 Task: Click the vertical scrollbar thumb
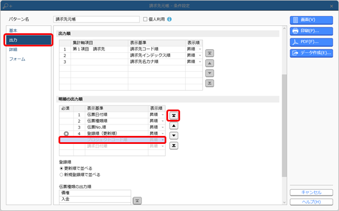pos(285,126)
